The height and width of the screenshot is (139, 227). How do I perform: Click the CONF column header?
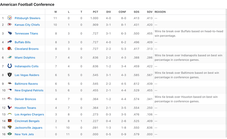pyautogui.click(x=122, y=12)
